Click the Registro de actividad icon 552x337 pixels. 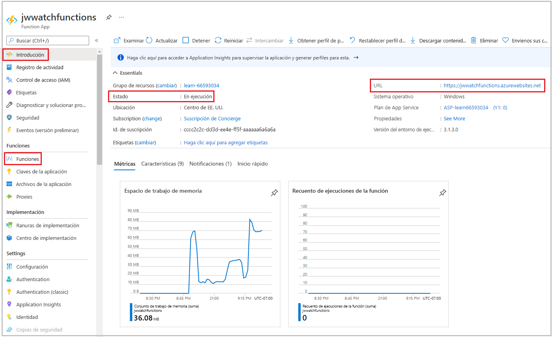click(x=9, y=68)
